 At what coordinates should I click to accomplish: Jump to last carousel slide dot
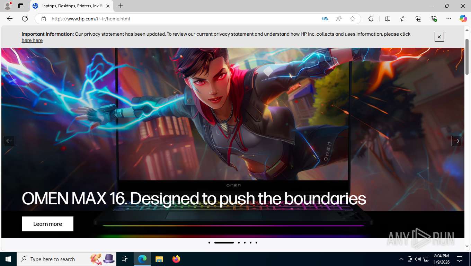pyautogui.click(x=256, y=242)
